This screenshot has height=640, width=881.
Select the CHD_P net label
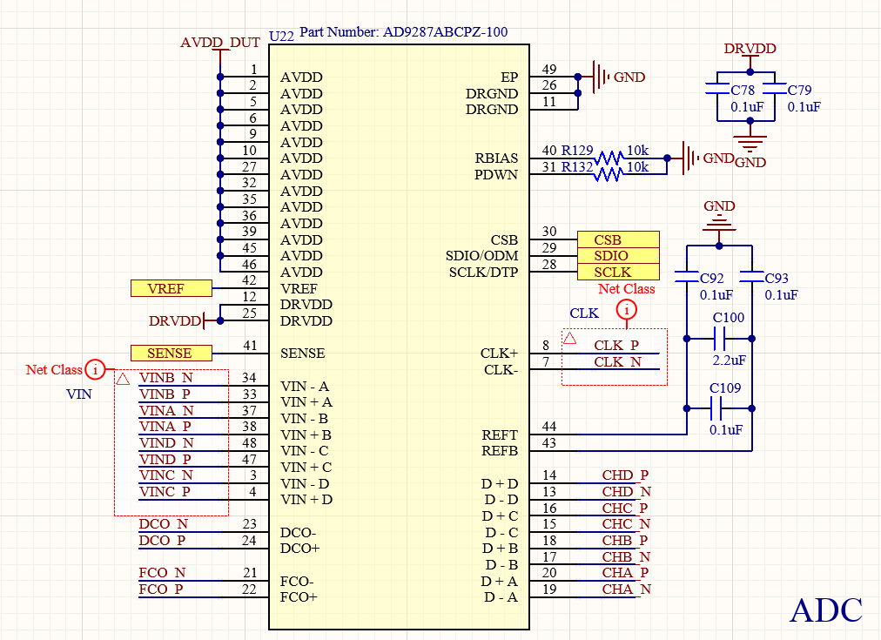point(625,475)
